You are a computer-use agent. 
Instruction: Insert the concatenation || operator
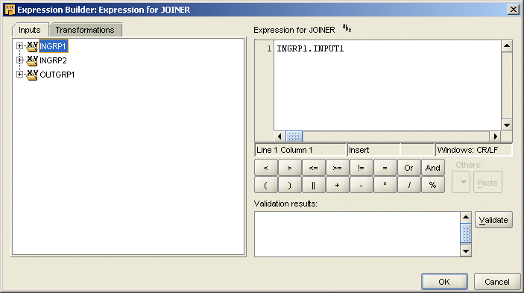pyautogui.click(x=314, y=185)
